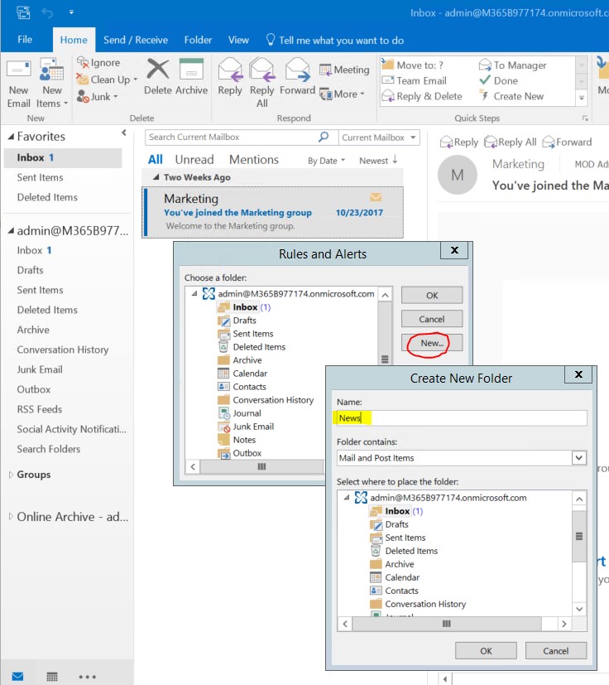This screenshot has width=609, height=685.
Task: Click the search magnifier icon
Action: point(324,137)
